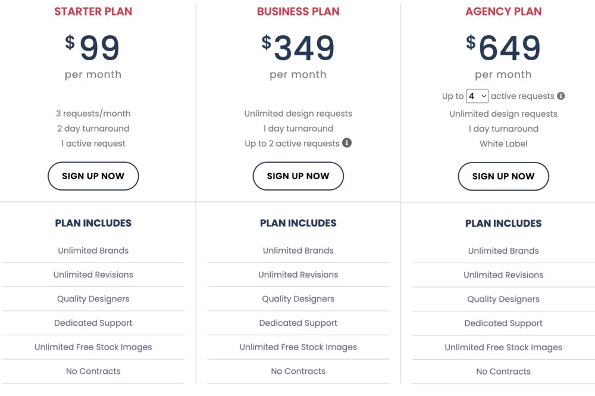Click Unlimited Brands under Starter Plan includes
595x396 pixels.
tap(93, 251)
